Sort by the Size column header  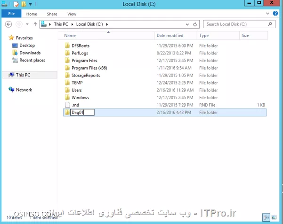pyautogui.click(x=254, y=36)
